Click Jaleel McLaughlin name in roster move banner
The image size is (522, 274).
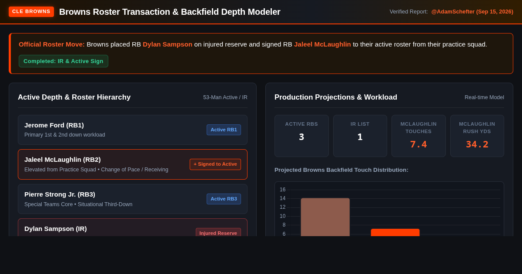coord(322,44)
